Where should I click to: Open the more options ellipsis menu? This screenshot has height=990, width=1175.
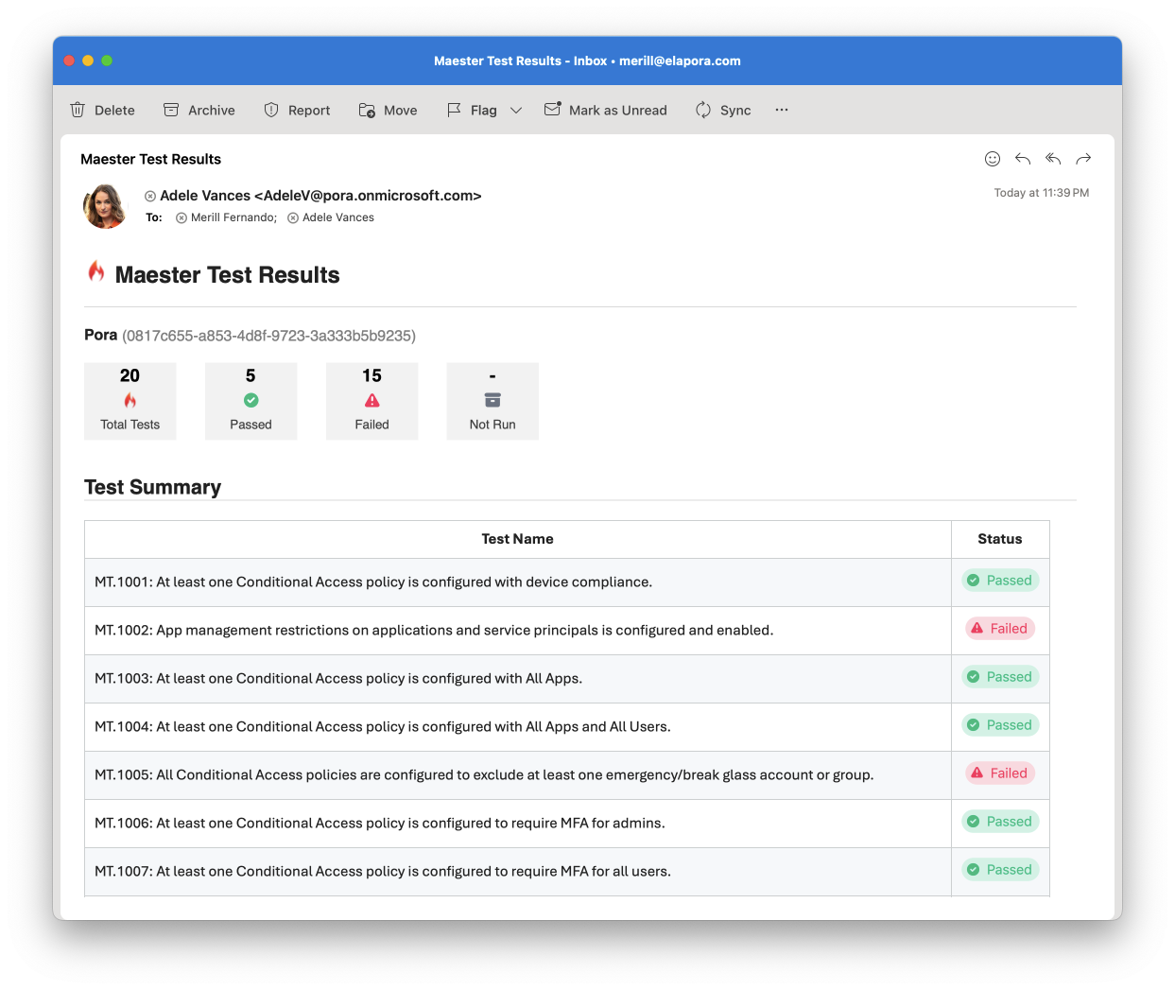pyautogui.click(x=782, y=110)
